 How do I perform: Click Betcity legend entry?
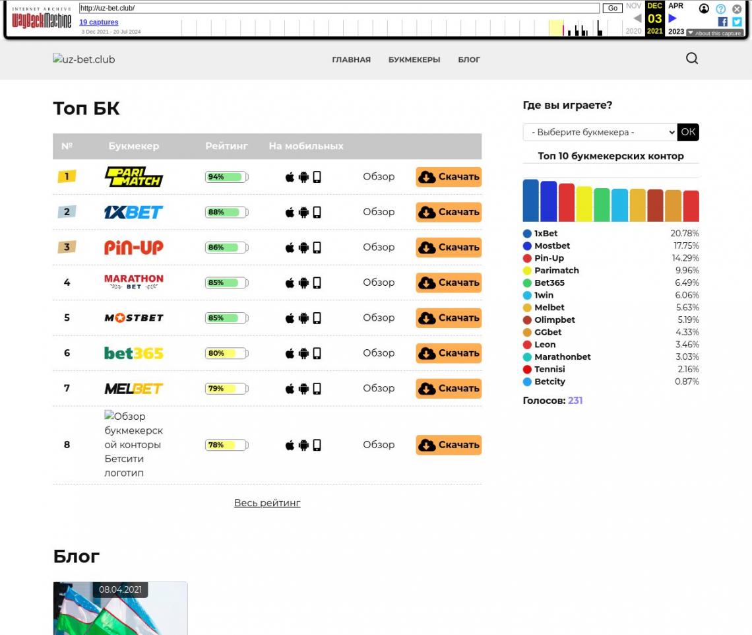click(611, 382)
